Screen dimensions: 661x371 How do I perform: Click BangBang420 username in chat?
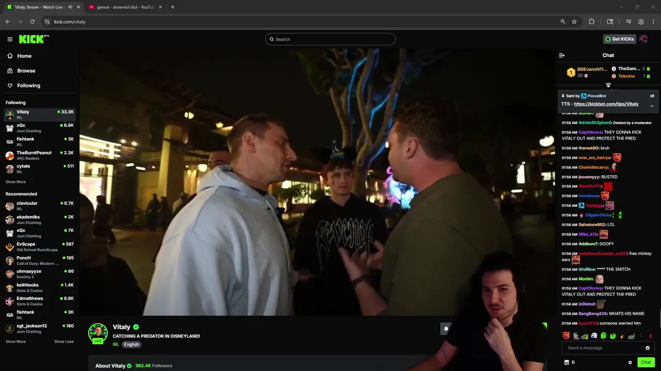(x=592, y=314)
